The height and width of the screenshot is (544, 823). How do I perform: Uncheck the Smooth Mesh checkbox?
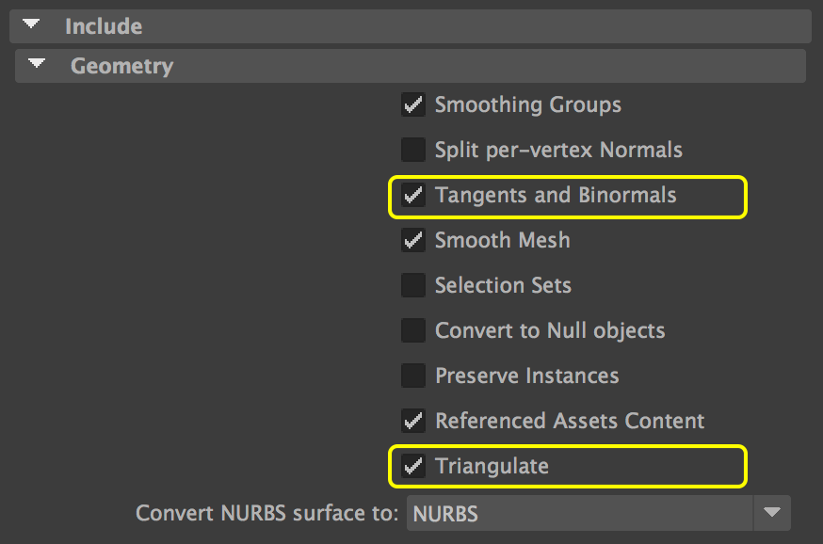click(413, 241)
